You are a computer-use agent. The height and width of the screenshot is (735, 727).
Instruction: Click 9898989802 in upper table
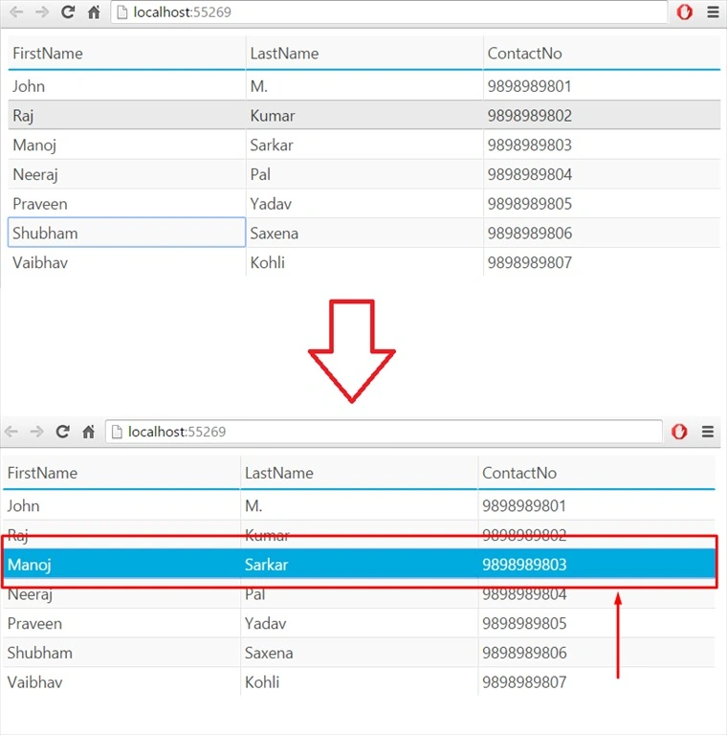(602, 115)
